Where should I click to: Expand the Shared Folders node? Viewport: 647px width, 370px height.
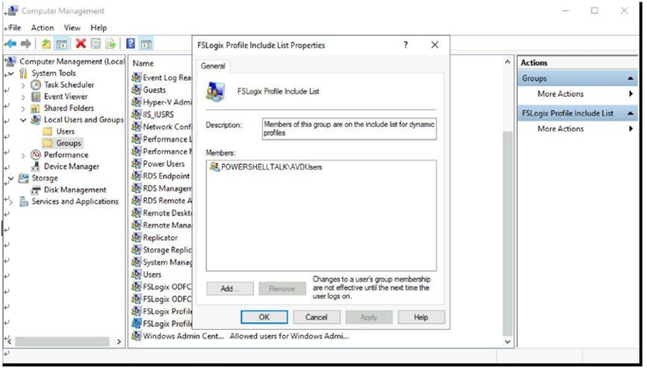23,108
